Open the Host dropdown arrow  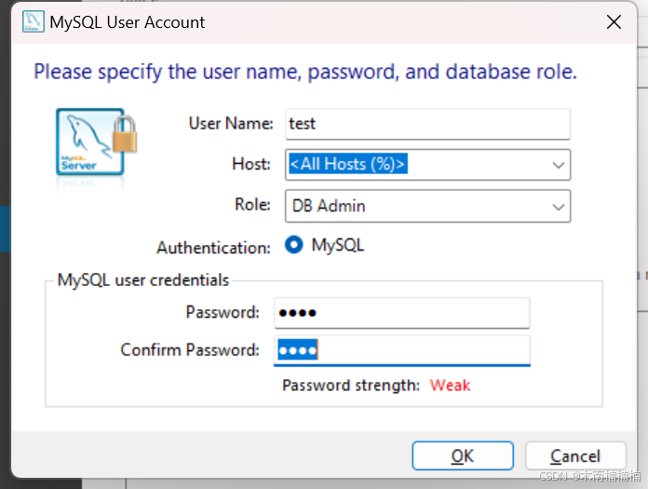coord(559,165)
